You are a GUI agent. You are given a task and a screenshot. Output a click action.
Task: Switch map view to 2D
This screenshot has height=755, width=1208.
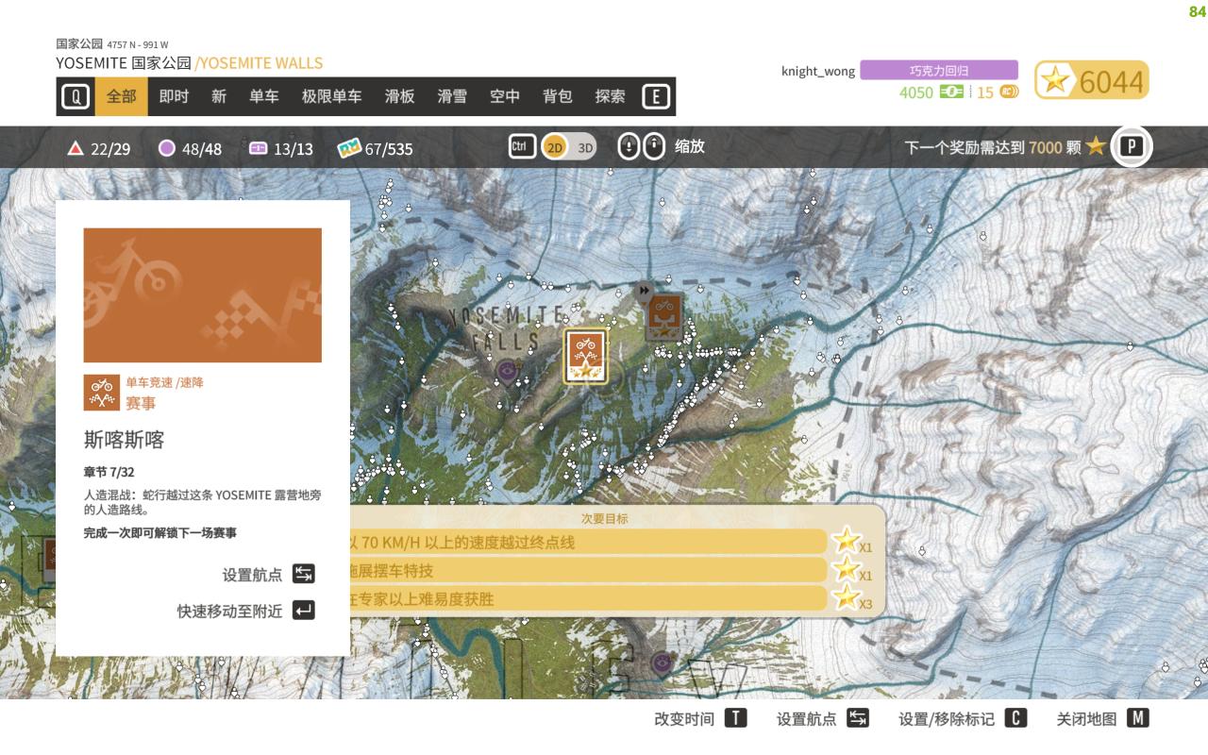pos(556,147)
